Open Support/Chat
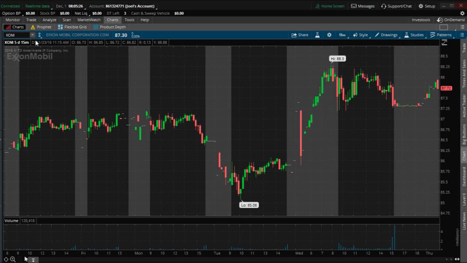 [x=396, y=6]
